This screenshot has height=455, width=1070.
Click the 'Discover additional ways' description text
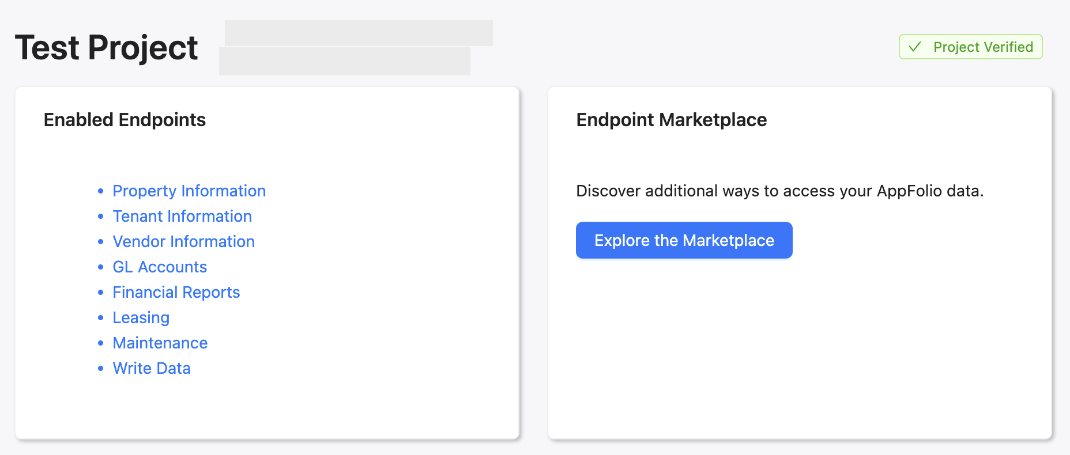click(779, 191)
